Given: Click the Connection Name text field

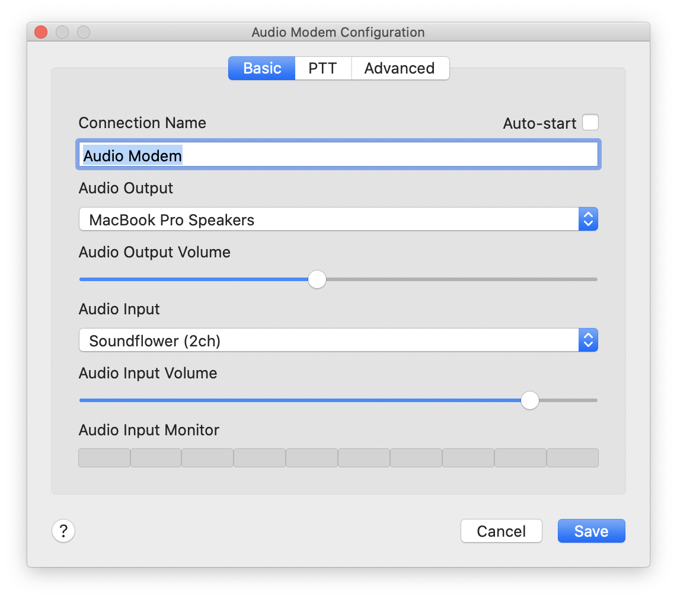Looking at the screenshot, I should (338, 155).
